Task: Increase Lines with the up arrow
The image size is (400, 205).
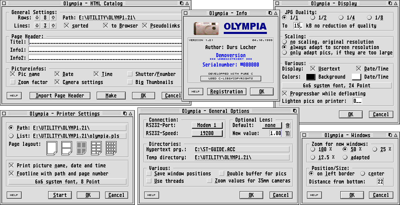Action: point(53,26)
